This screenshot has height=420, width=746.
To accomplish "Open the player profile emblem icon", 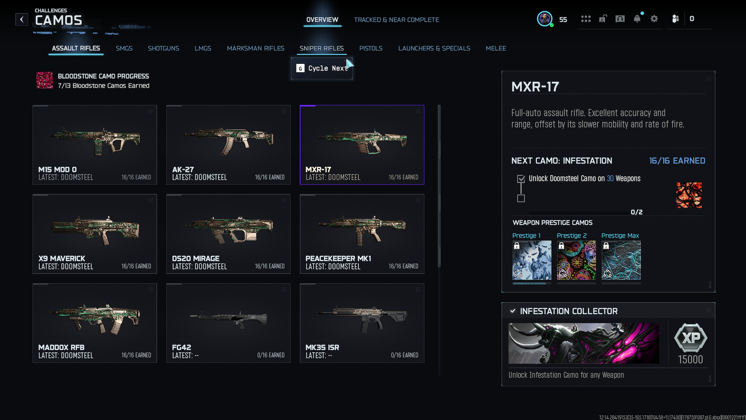I will (x=545, y=19).
